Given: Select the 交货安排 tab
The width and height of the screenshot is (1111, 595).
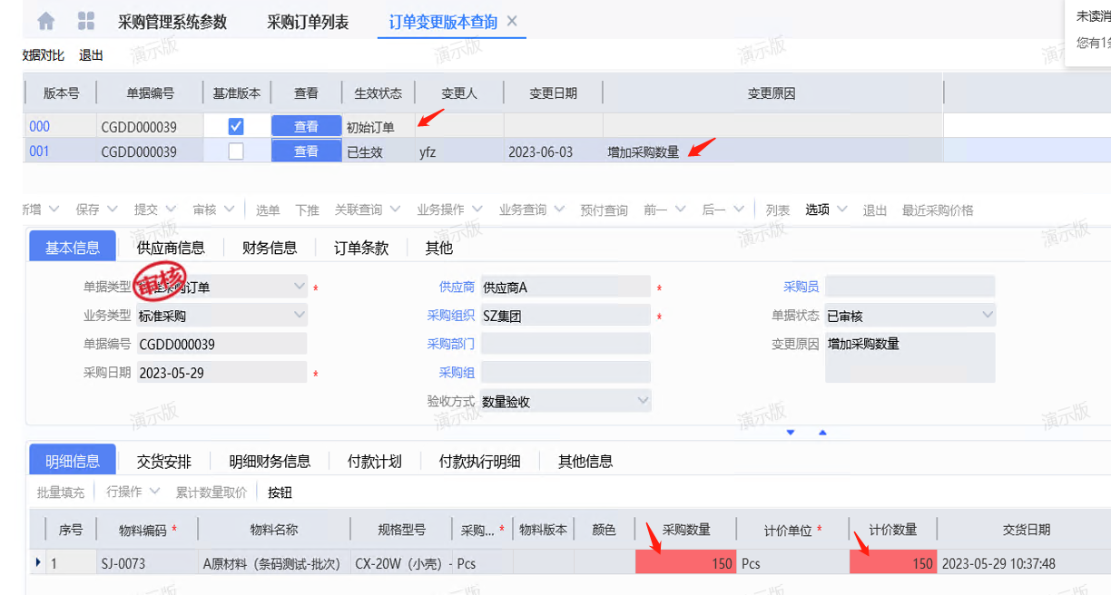Looking at the screenshot, I should coord(164,462).
